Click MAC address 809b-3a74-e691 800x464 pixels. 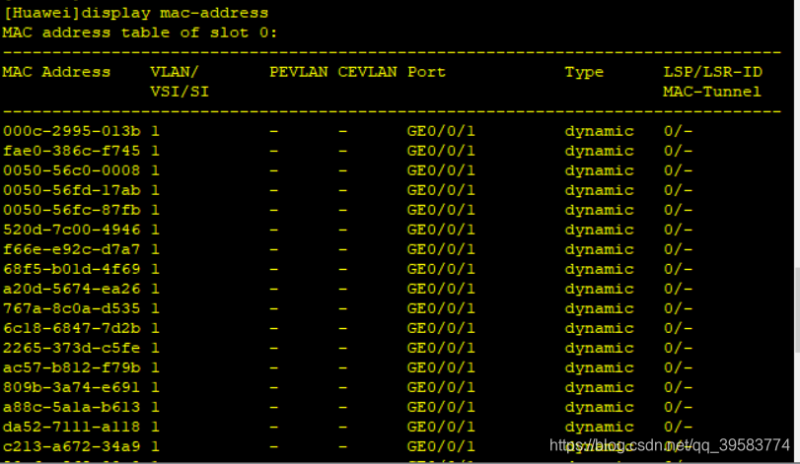(x=71, y=387)
